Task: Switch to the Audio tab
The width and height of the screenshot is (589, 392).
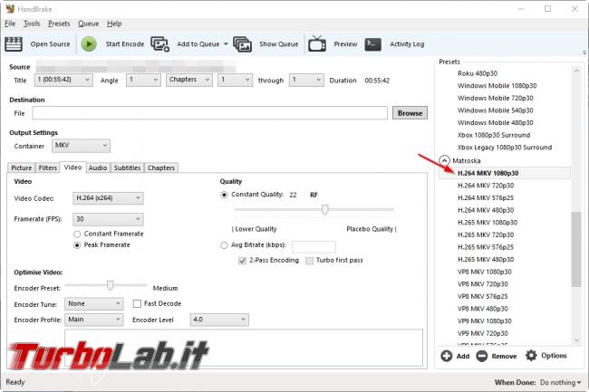Action: coord(98,167)
